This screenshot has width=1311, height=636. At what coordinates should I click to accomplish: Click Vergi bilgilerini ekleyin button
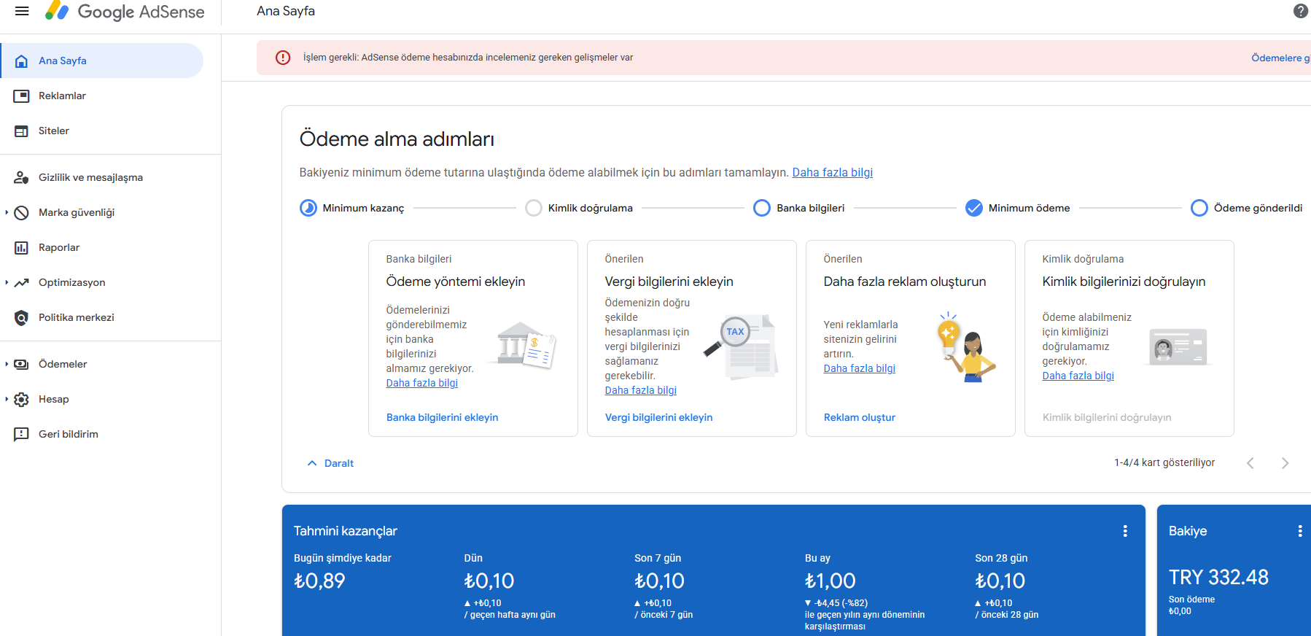click(x=659, y=417)
